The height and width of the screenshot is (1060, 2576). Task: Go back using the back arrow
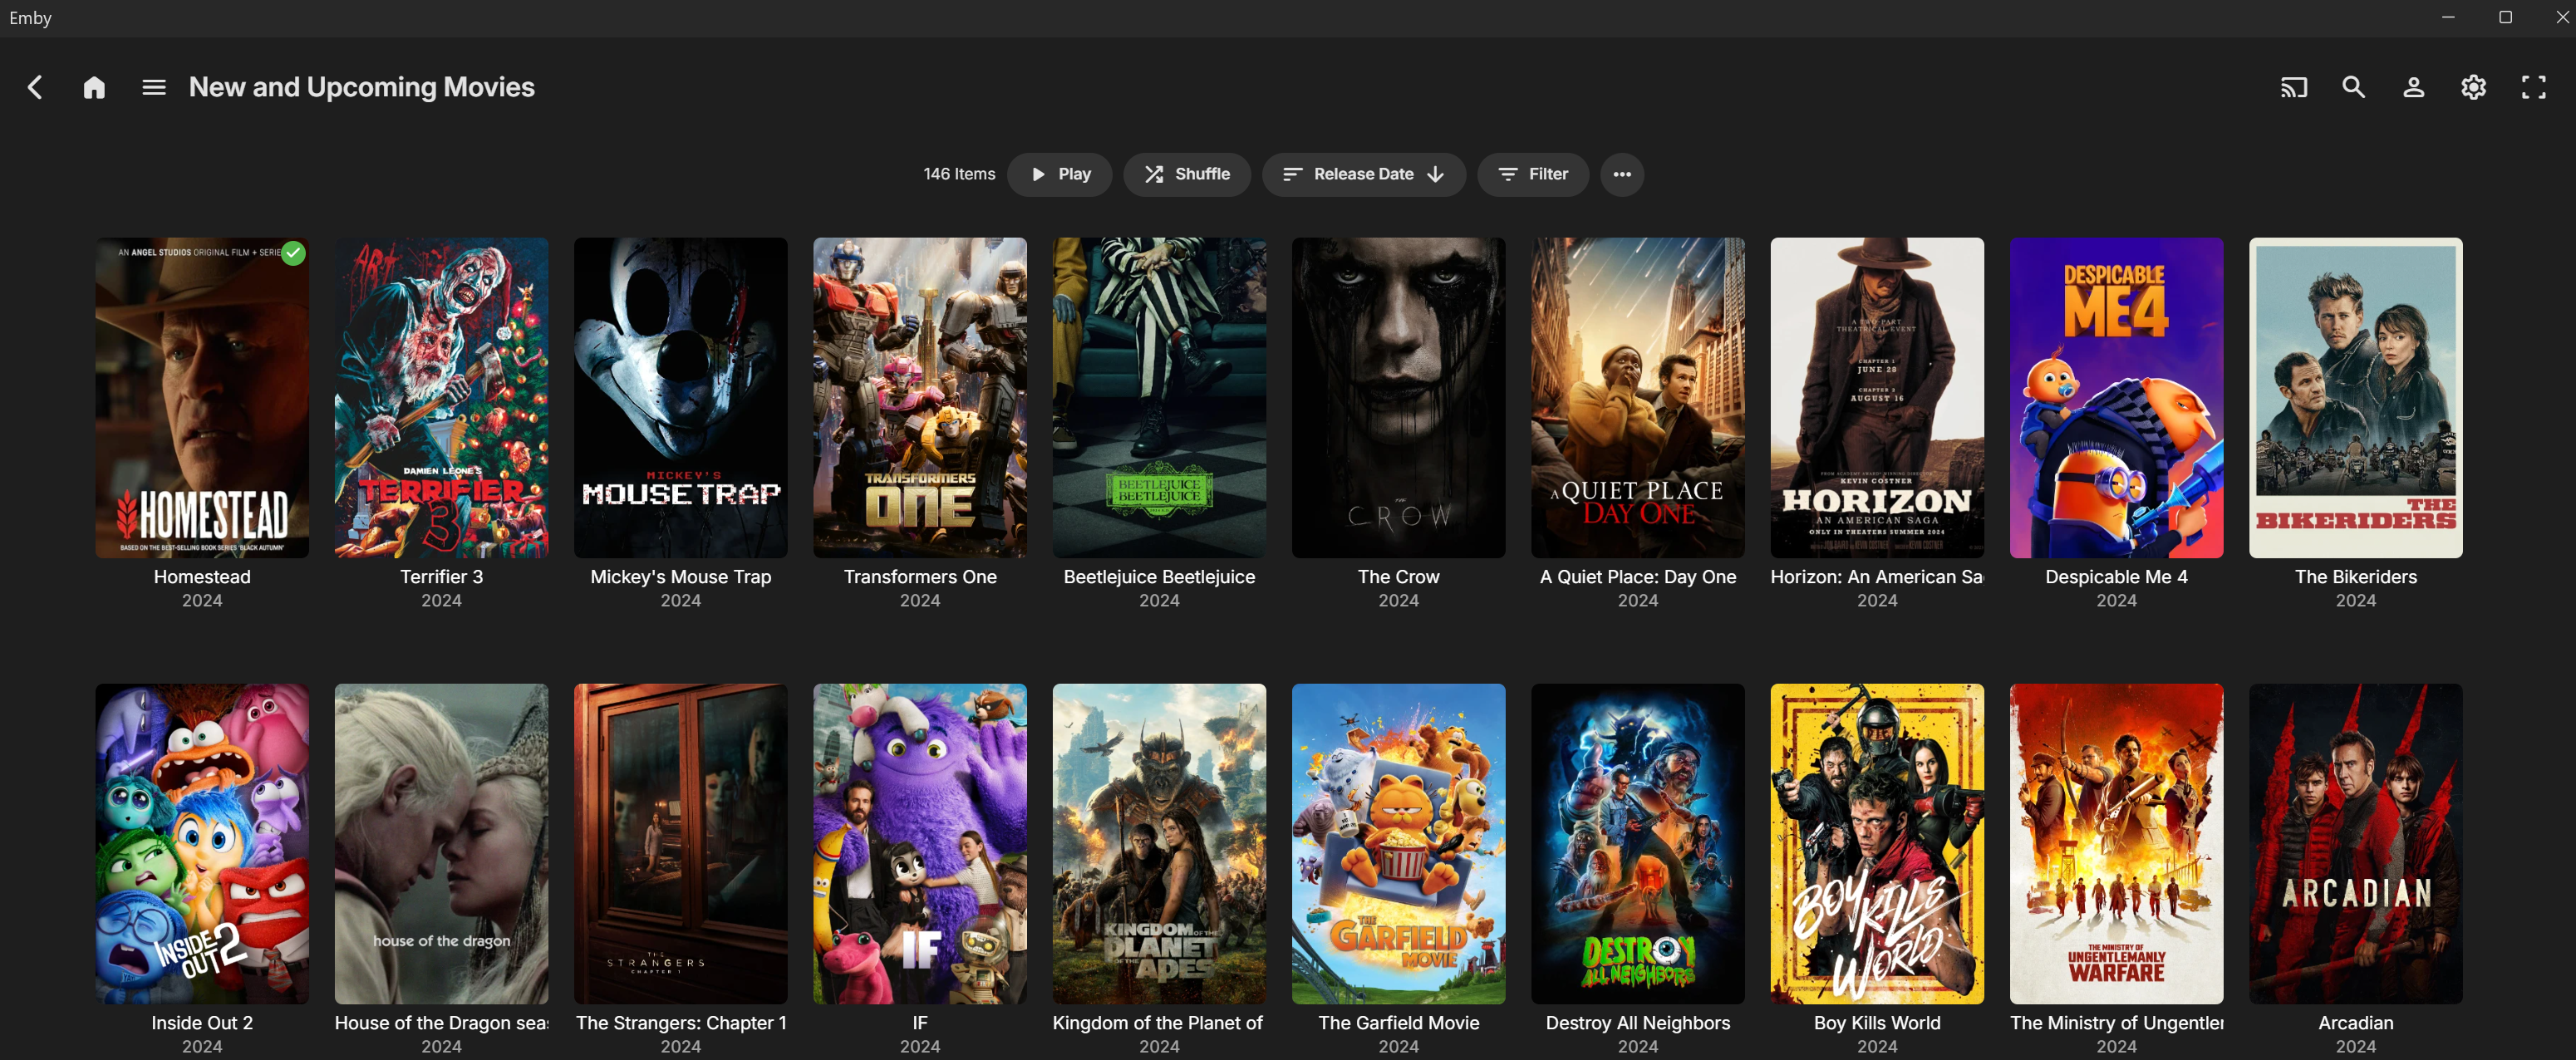(35, 87)
